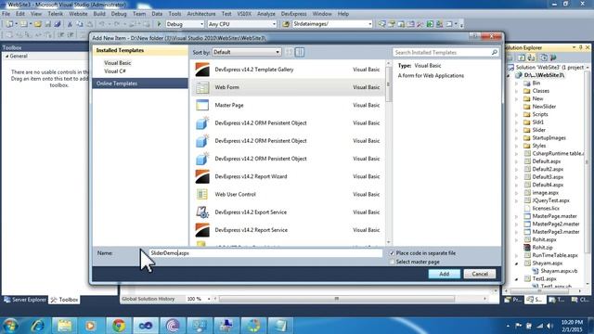Click the Toolbox tab at bottom
Image resolution: width=594 pixels, height=334 pixels.
click(x=64, y=300)
